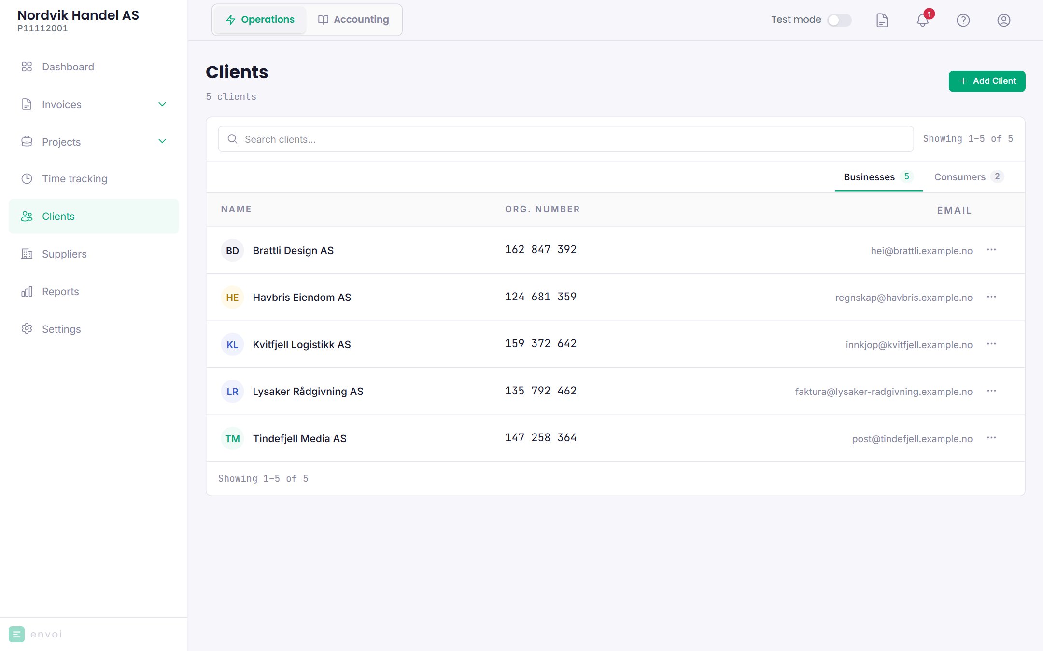
Task: Click email innkjop@kvitfjell.example.no
Action: (x=909, y=345)
